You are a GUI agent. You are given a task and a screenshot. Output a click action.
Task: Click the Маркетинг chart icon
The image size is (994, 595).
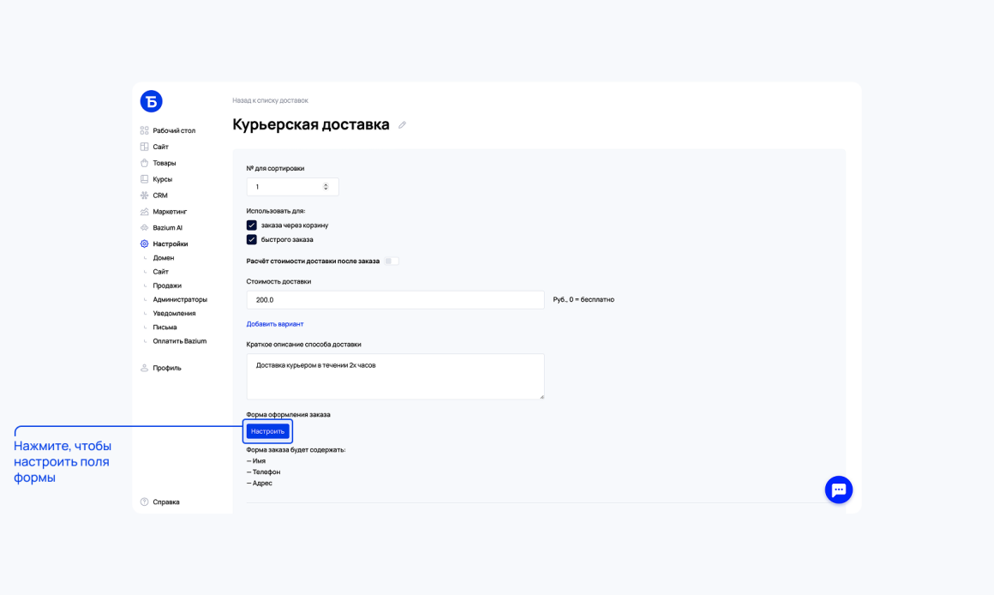click(x=145, y=211)
